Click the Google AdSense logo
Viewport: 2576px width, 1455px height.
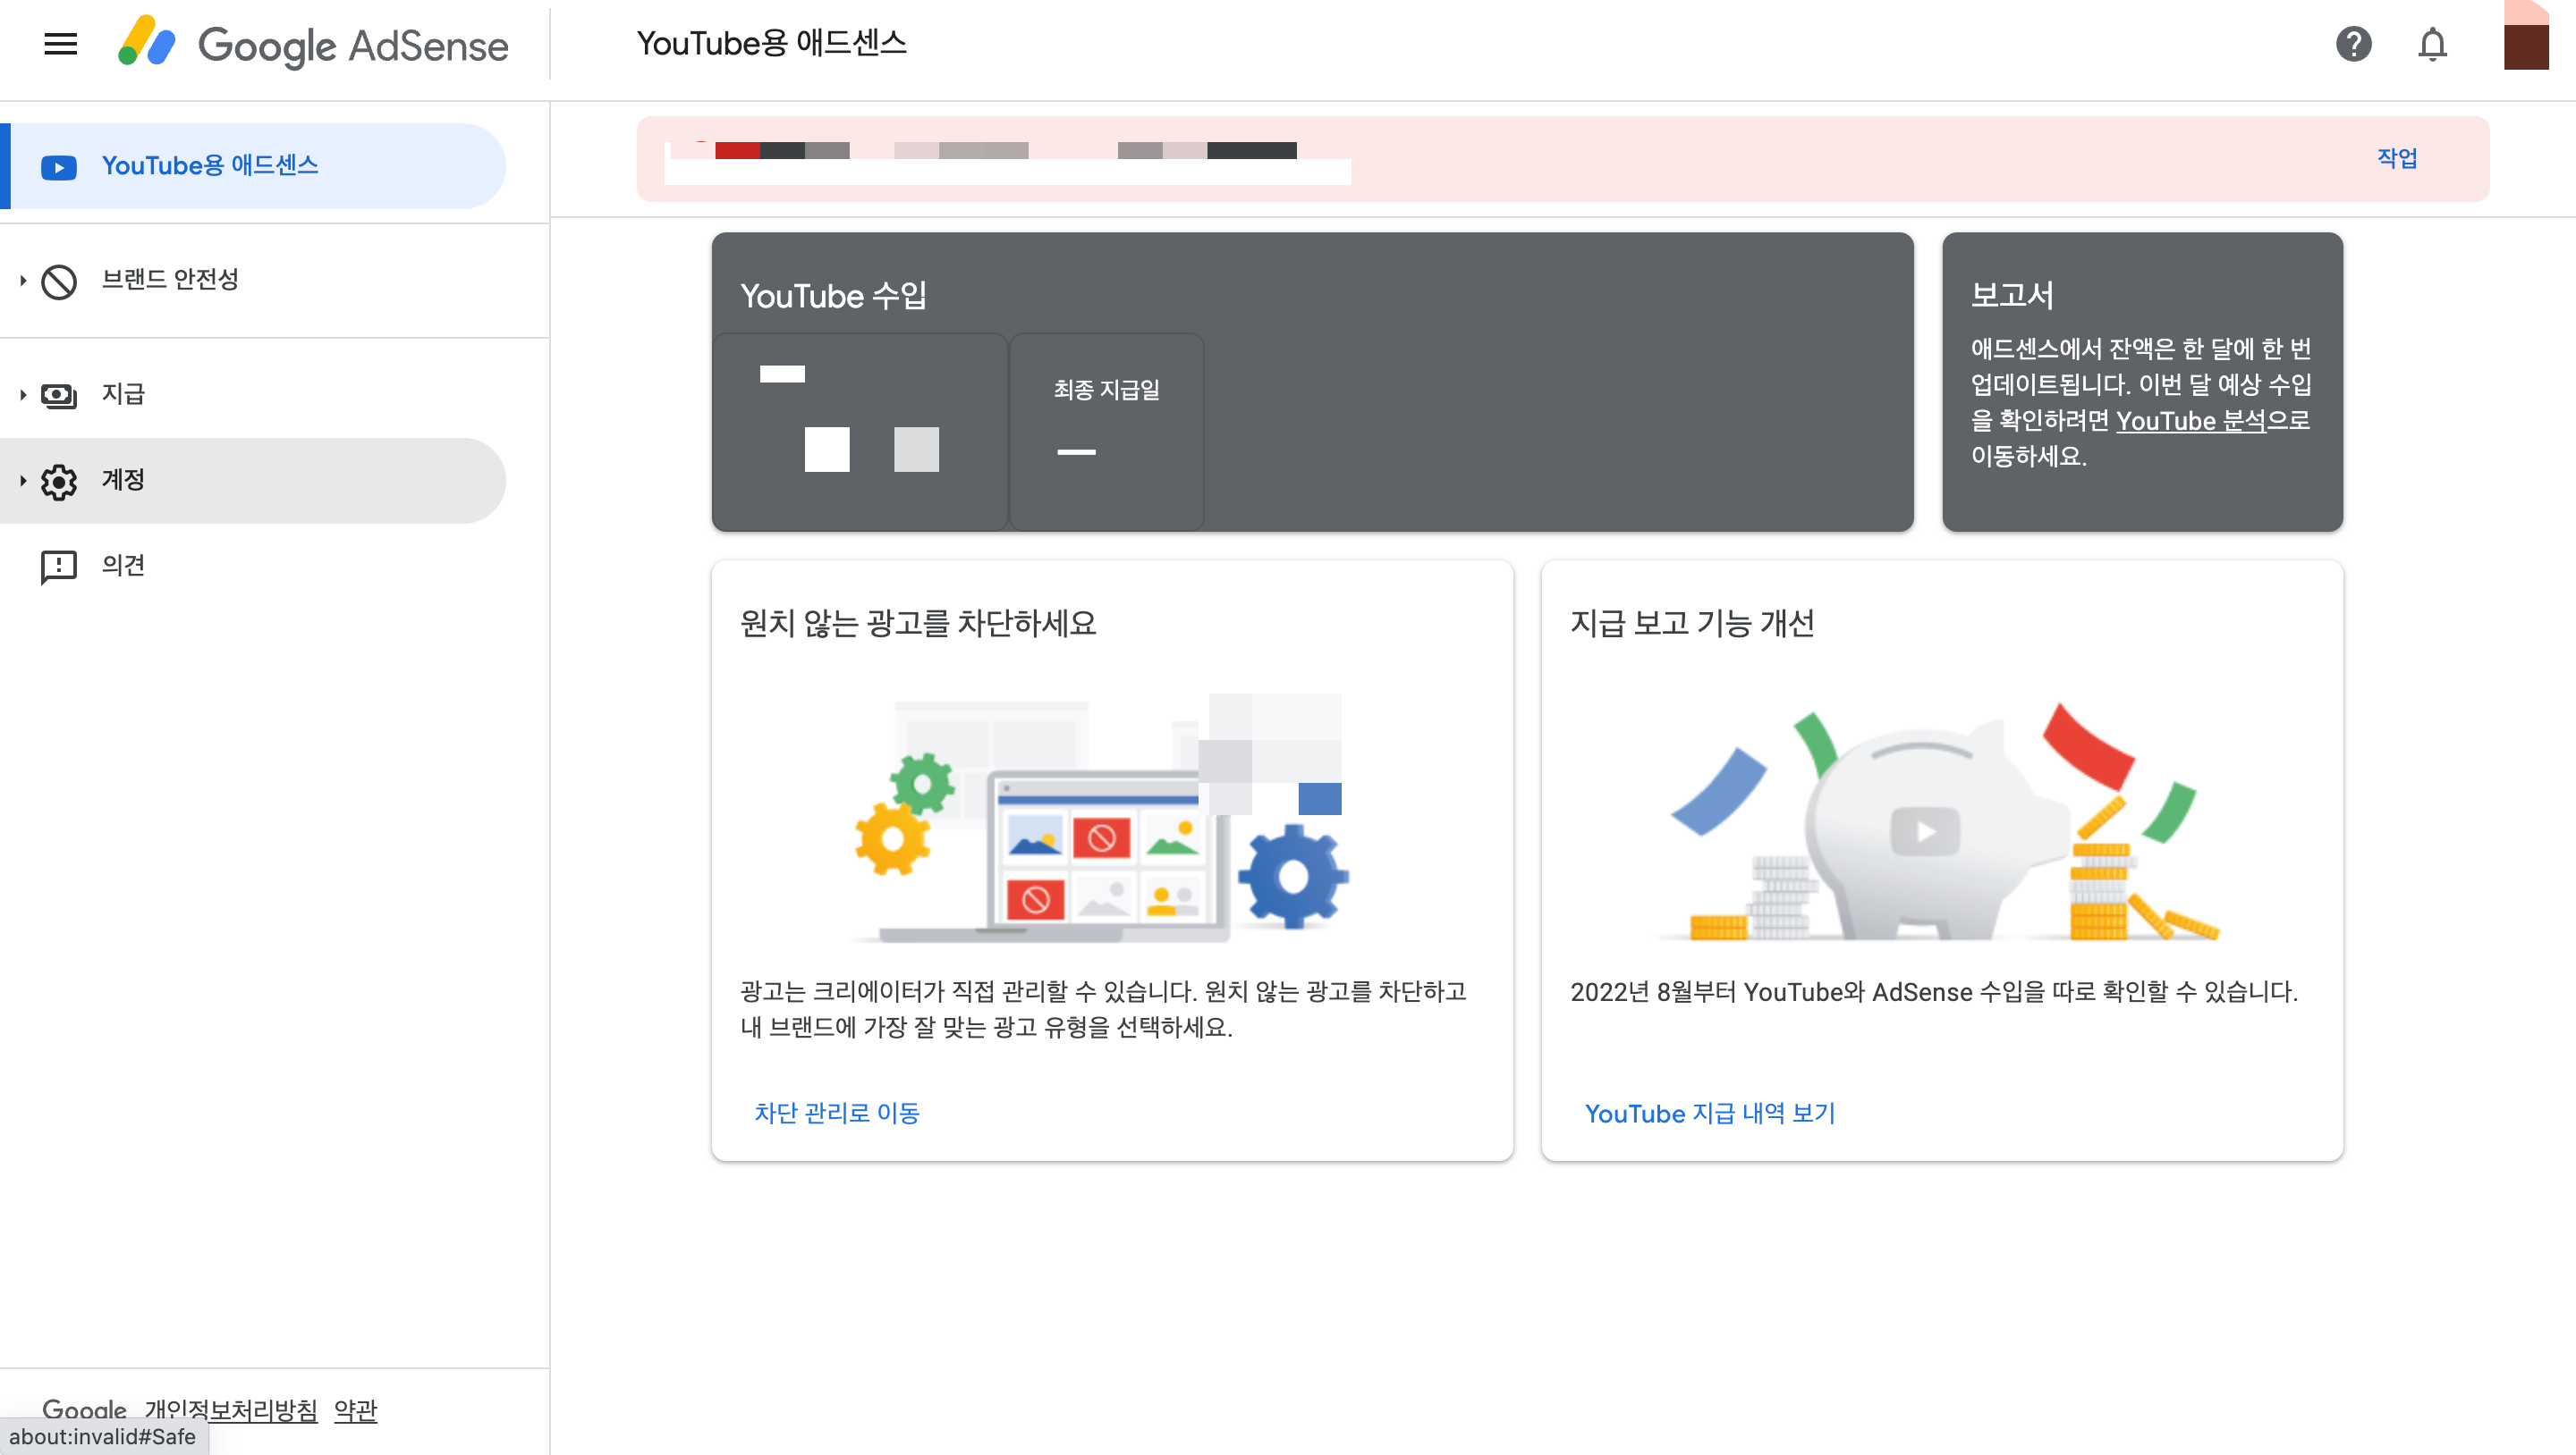313,44
